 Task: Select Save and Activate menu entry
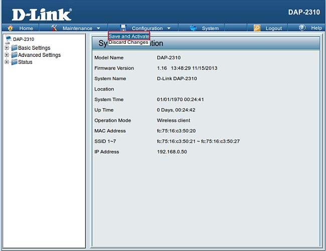point(129,36)
